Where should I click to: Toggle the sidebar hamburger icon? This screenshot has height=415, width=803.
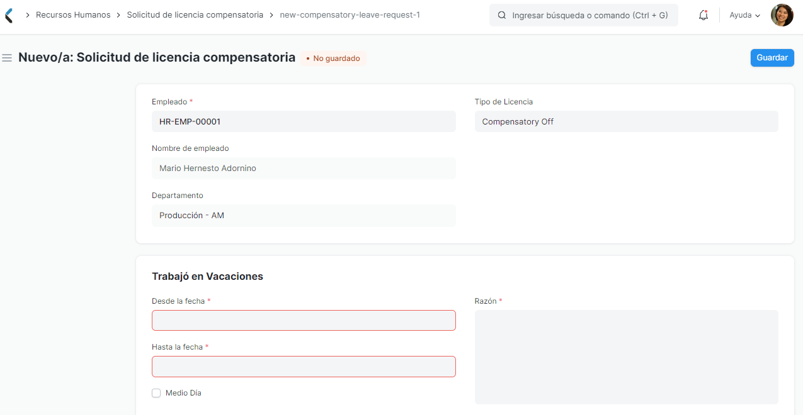click(x=7, y=57)
